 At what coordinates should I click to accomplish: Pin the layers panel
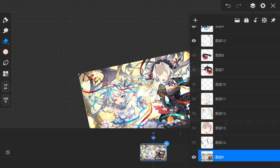[x=273, y=20]
